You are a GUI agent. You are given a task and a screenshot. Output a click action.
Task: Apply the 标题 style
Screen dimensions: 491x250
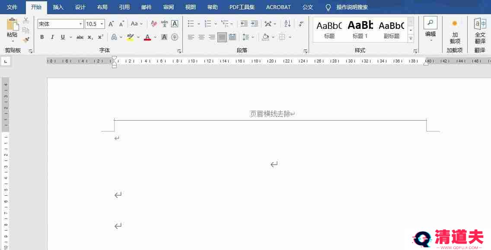point(329,30)
